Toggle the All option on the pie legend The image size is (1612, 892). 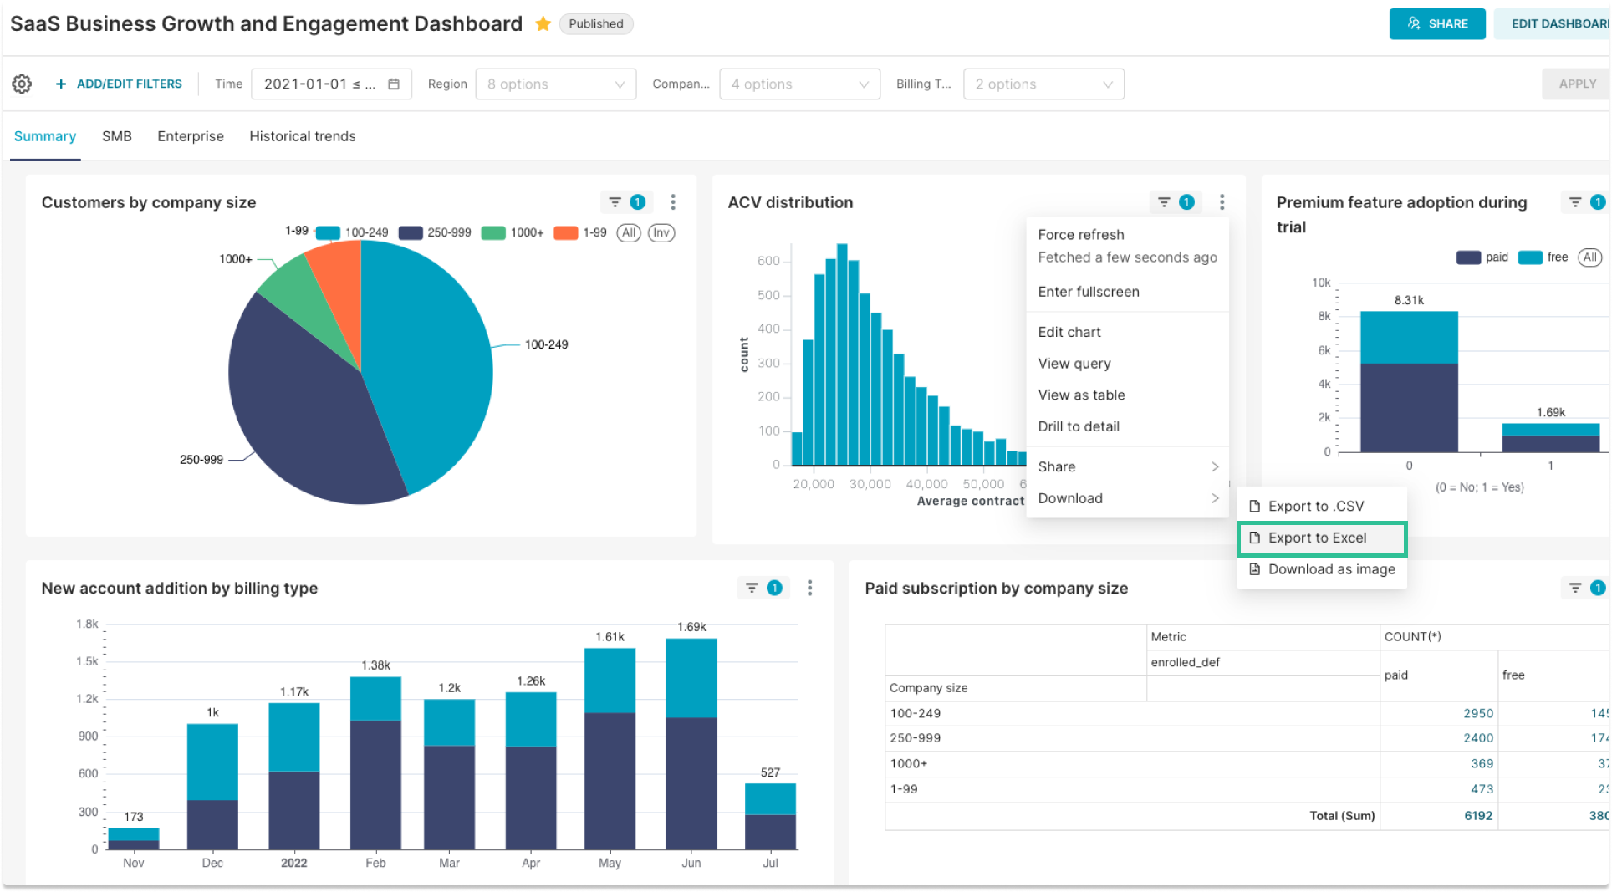(629, 233)
